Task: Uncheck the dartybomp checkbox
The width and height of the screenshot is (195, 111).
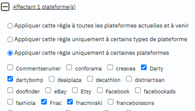Action: pos(10,79)
